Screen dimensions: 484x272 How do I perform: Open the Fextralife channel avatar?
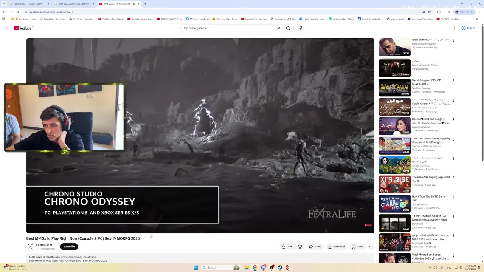point(30,247)
